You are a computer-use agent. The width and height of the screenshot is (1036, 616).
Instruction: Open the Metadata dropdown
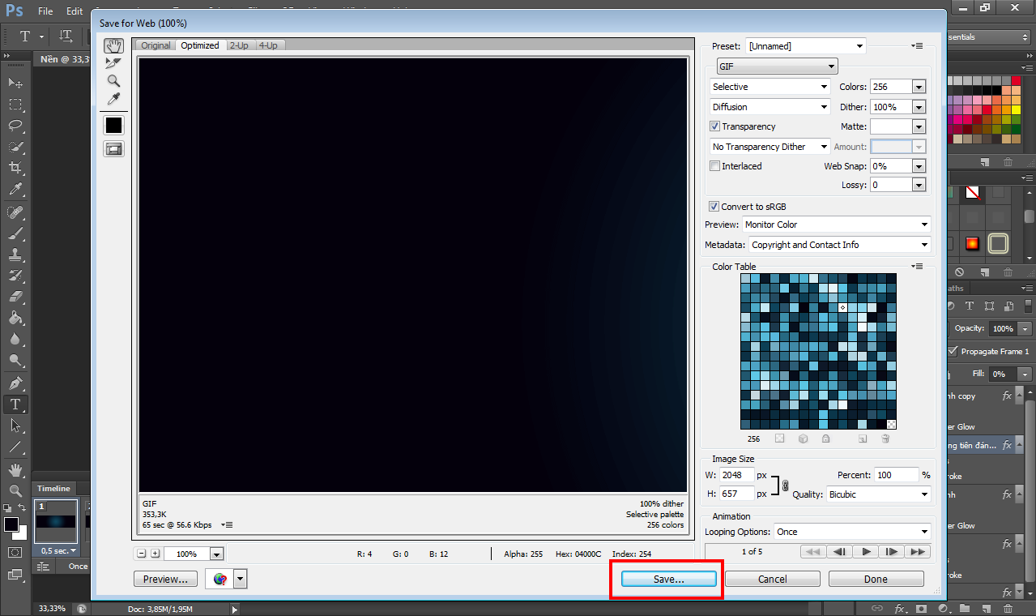pos(839,245)
